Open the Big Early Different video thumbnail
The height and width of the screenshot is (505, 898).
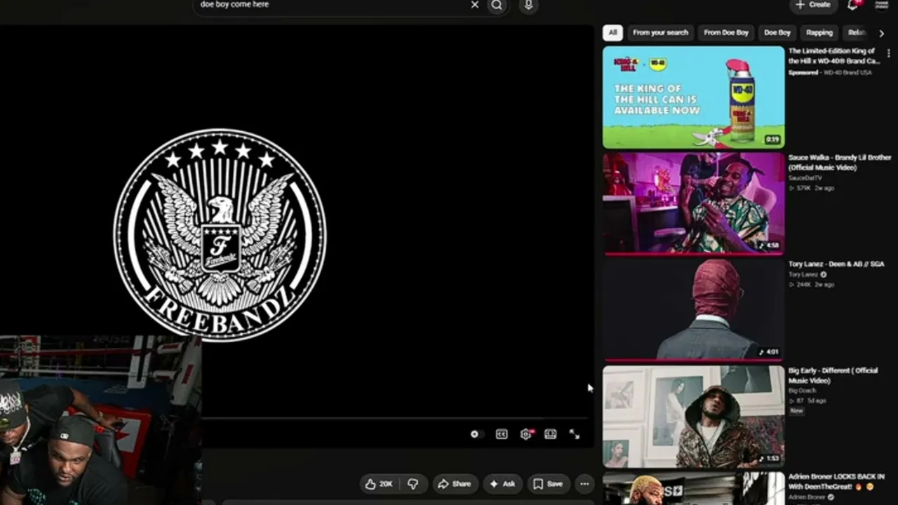(693, 416)
